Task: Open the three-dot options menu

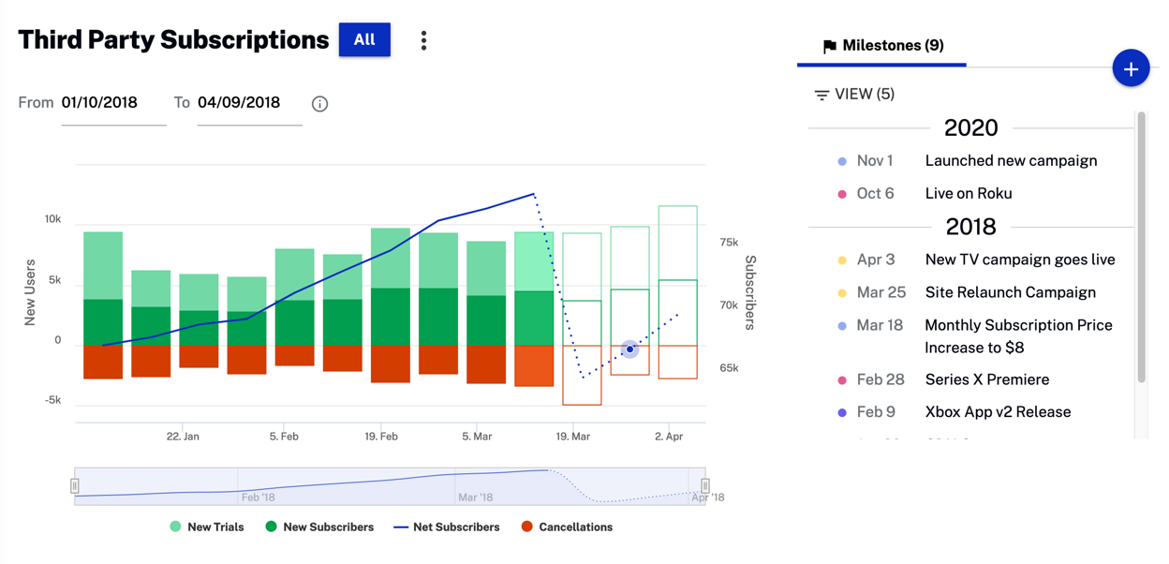Action: click(423, 40)
